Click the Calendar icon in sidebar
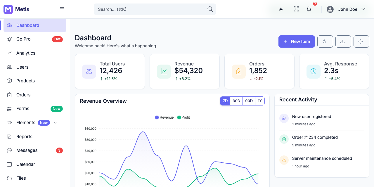Screen dimensions: 374x187 [x=9, y=165]
